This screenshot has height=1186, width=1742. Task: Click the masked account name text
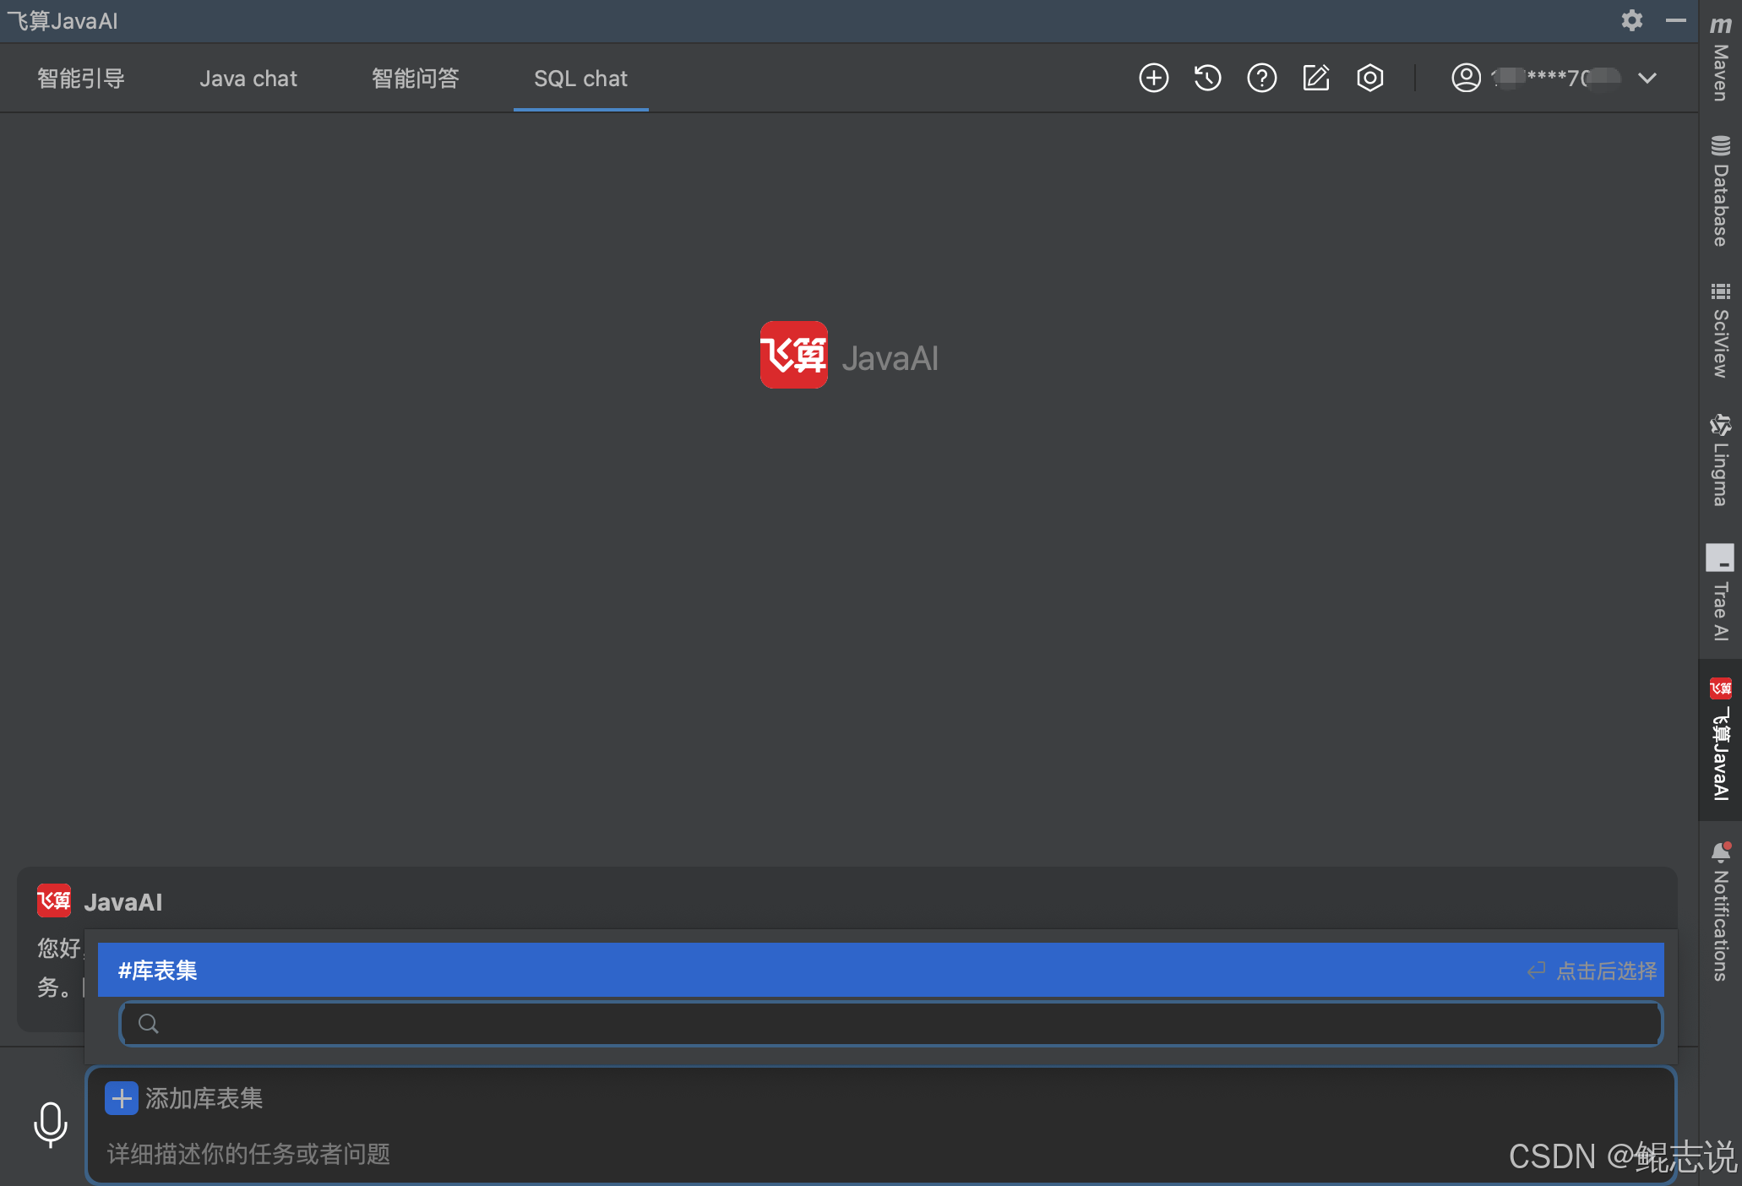click(1555, 78)
